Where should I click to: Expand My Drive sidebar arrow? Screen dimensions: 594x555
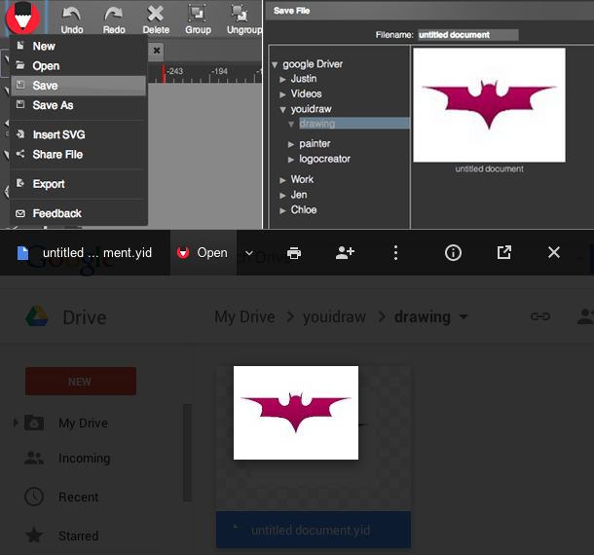point(16,423)
